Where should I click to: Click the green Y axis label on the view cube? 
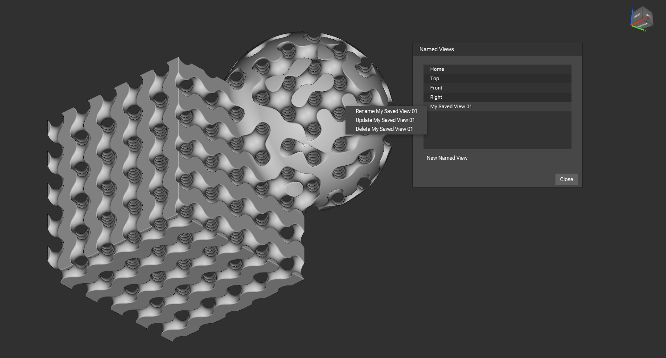coord(645,30)
